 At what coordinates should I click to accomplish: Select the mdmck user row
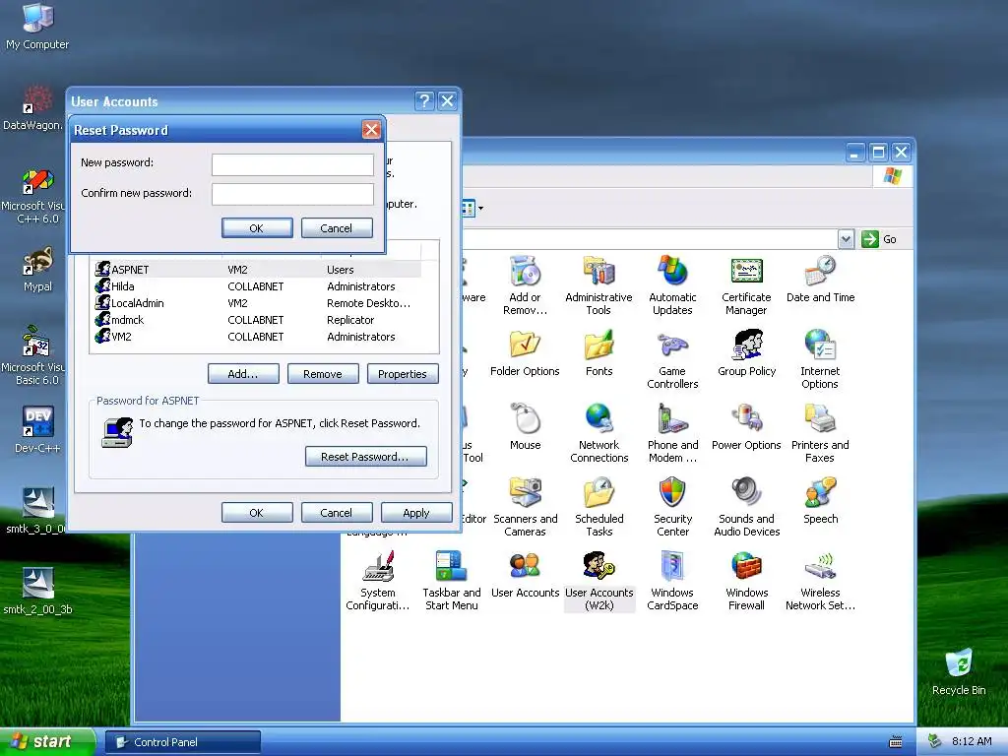(257, 320)
